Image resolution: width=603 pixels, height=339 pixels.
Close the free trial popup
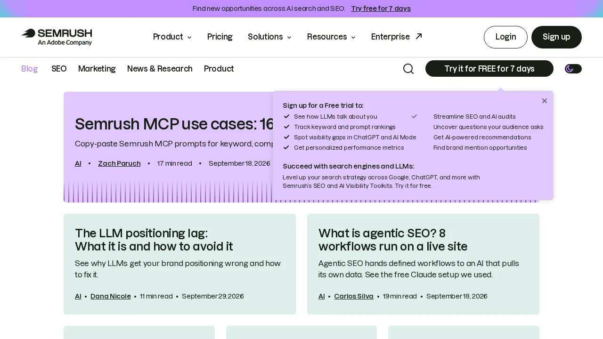[545, 101]
